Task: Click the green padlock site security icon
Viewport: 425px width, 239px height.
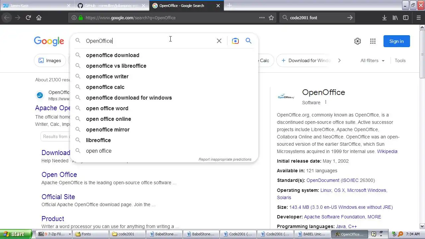Action: click(x=80, y=18)
